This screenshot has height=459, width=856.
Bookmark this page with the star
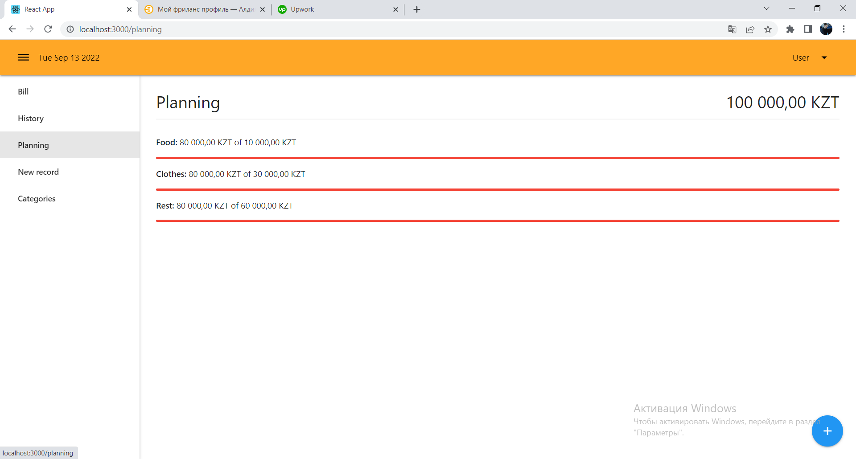pyautogui.click(x=768, y=29)
